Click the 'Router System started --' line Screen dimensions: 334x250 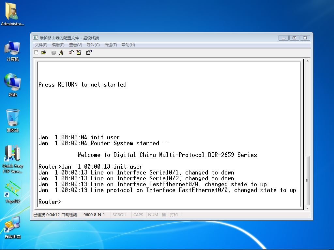[x=104, y=143]
